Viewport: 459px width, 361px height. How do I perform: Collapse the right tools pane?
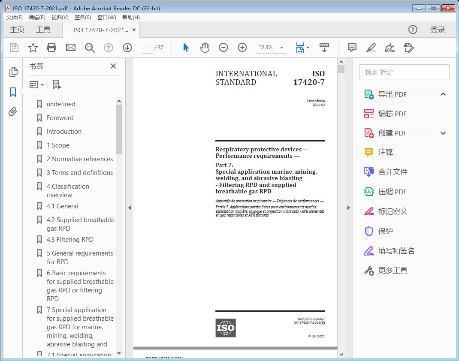pyautogui.click(x=348, y=208)
